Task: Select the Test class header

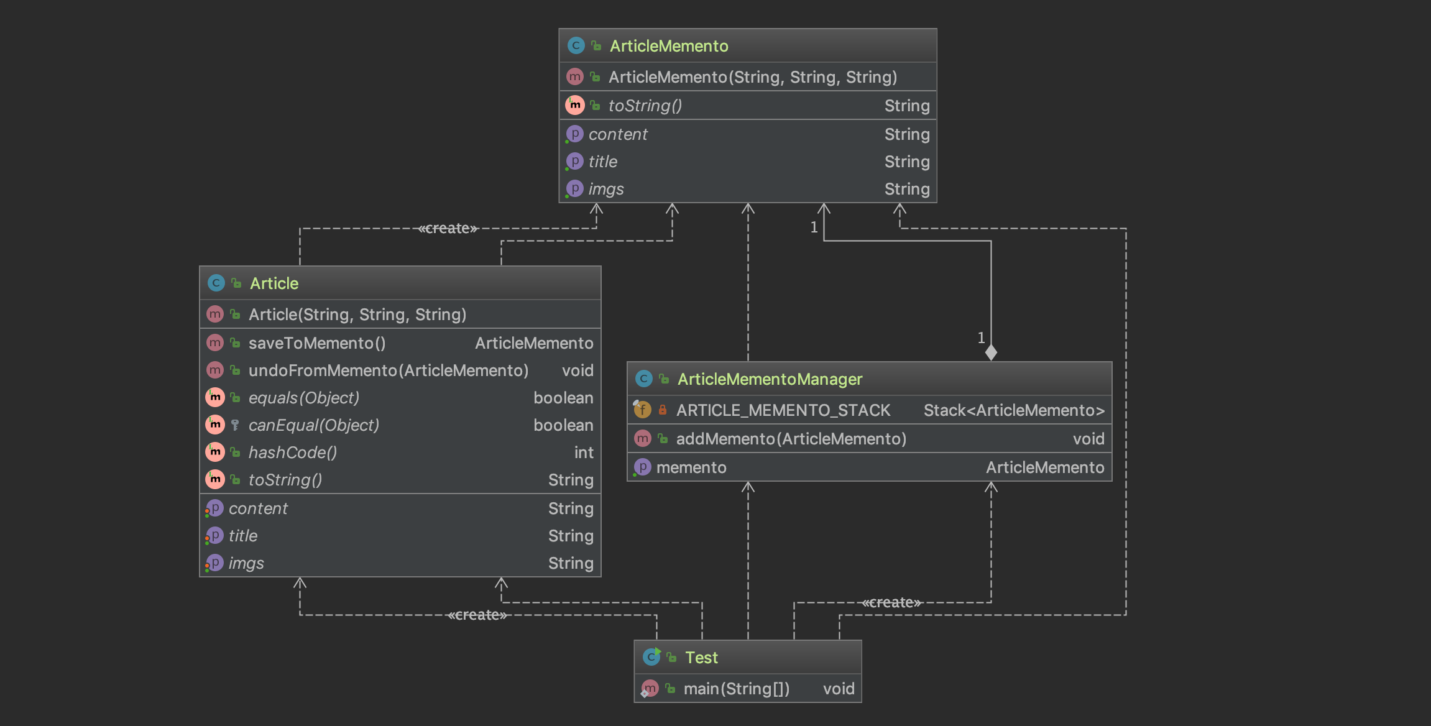Action: (701, 658)
